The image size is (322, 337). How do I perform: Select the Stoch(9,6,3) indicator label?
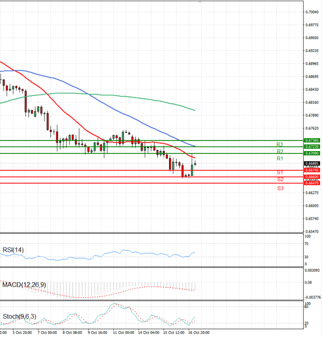coord(19,316)
